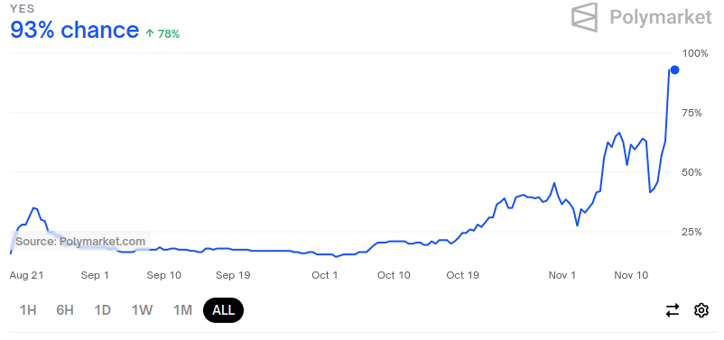Click the YES outcome label
Screen dimensions: 724x340
(x=23, y=9)
